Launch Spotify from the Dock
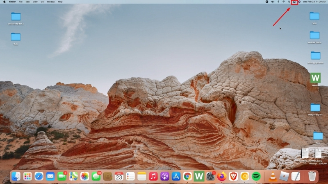The width and height of the screenshot is (328, 184). click(x=256, y=177)
